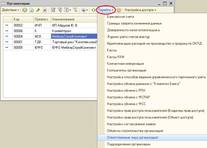Click the Disable filter crossed-funnel icon
Image resolution: width=207 pixels, height=148 pixels.
tap(75, 10)
